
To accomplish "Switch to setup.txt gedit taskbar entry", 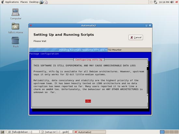I will click(x=57, y=132).
